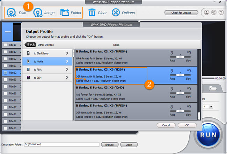Screen dimensions: 227x154
Task: Open the Options settings
Action: pos(123,13)
